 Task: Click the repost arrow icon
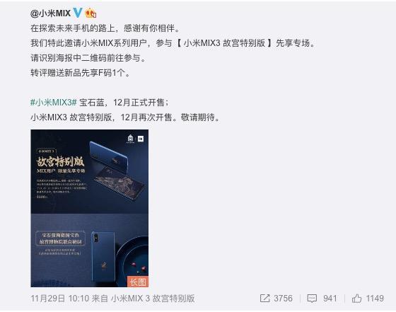pos(265,299)
